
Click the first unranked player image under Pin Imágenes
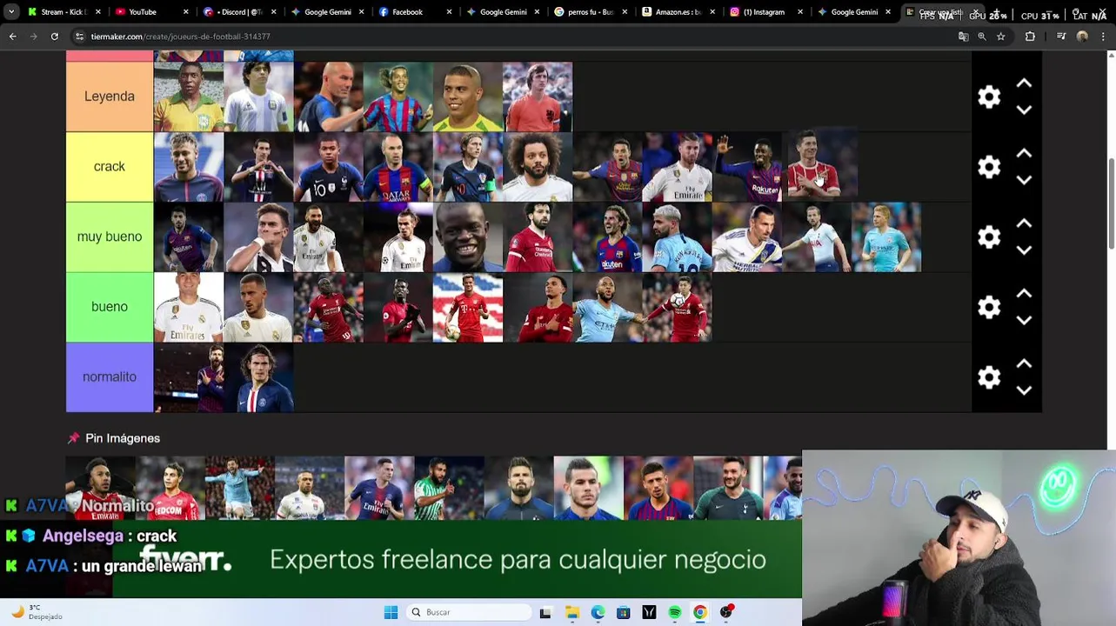click(x=100, y=488)
